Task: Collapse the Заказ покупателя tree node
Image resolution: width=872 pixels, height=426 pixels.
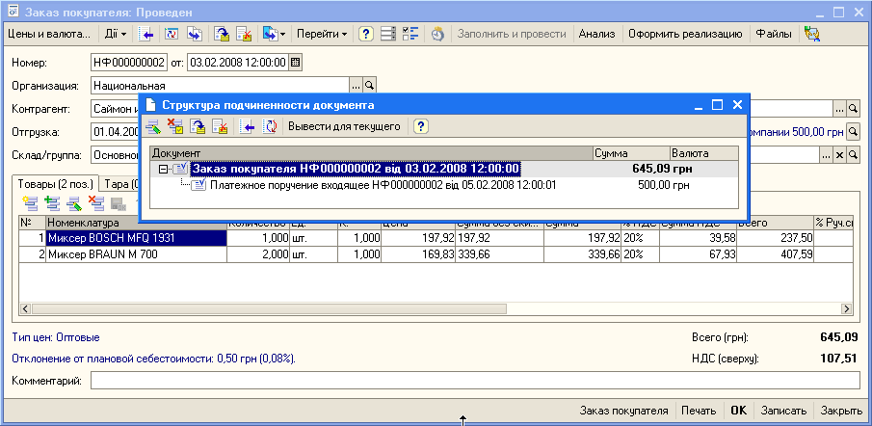Action: [164, 169]
